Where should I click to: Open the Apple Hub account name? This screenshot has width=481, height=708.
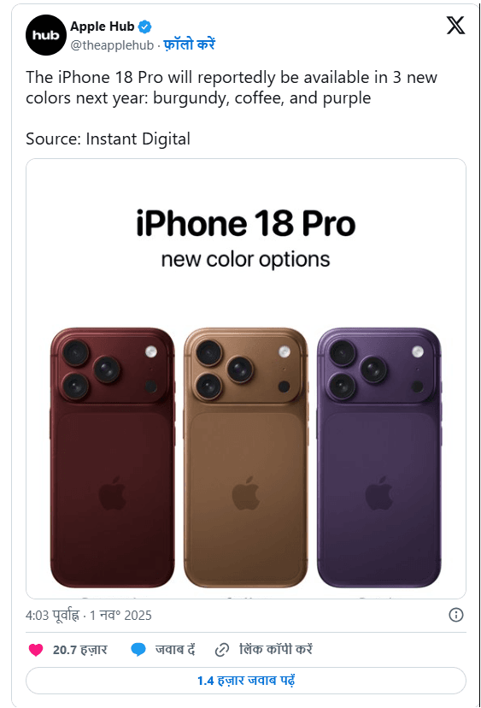(x=102, y=27)
